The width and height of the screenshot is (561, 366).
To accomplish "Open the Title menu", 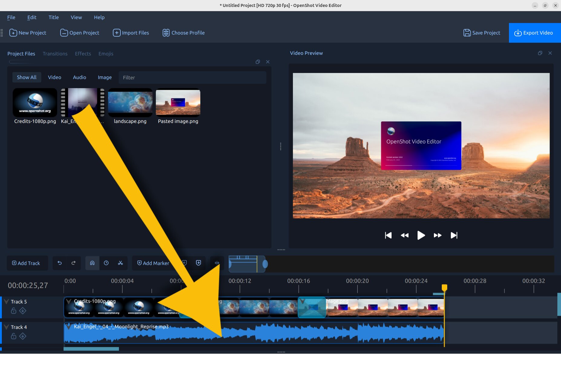I will (54, 17).
